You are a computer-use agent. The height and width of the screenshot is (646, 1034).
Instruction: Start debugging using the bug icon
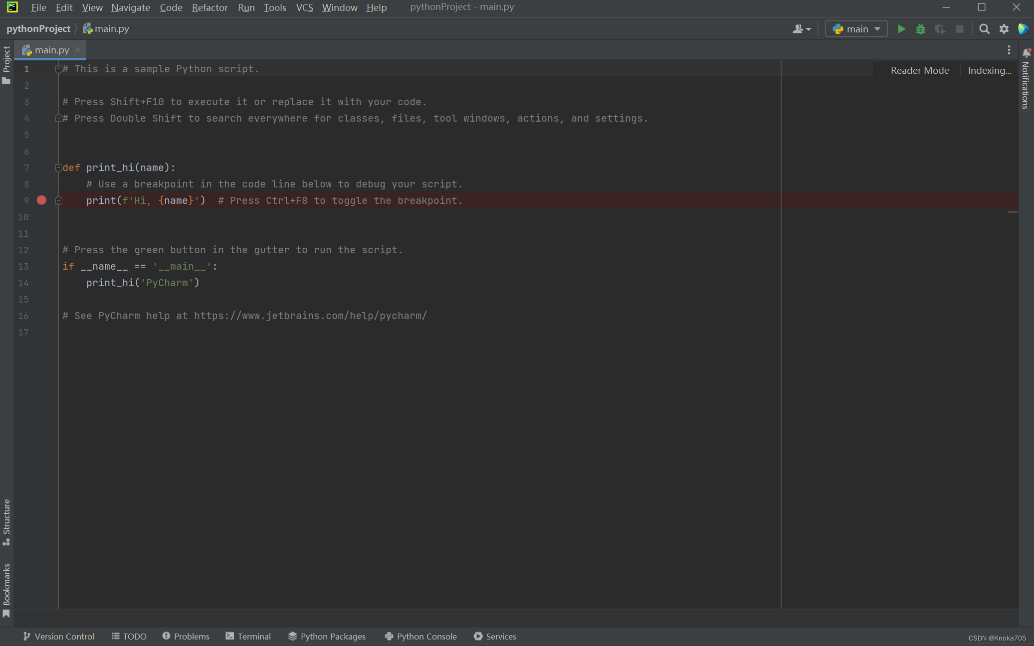(920, 29)
